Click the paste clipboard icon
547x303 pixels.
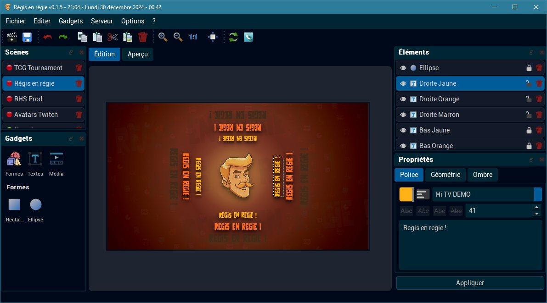(97, 37)
